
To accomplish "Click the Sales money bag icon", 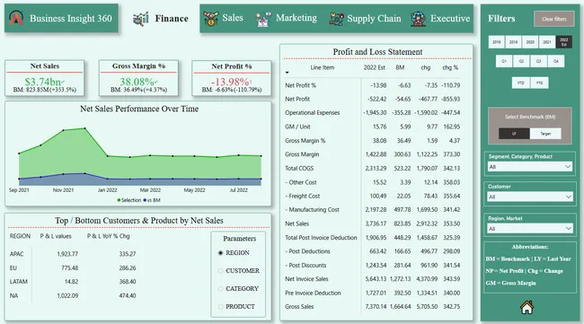I will 211,18.
